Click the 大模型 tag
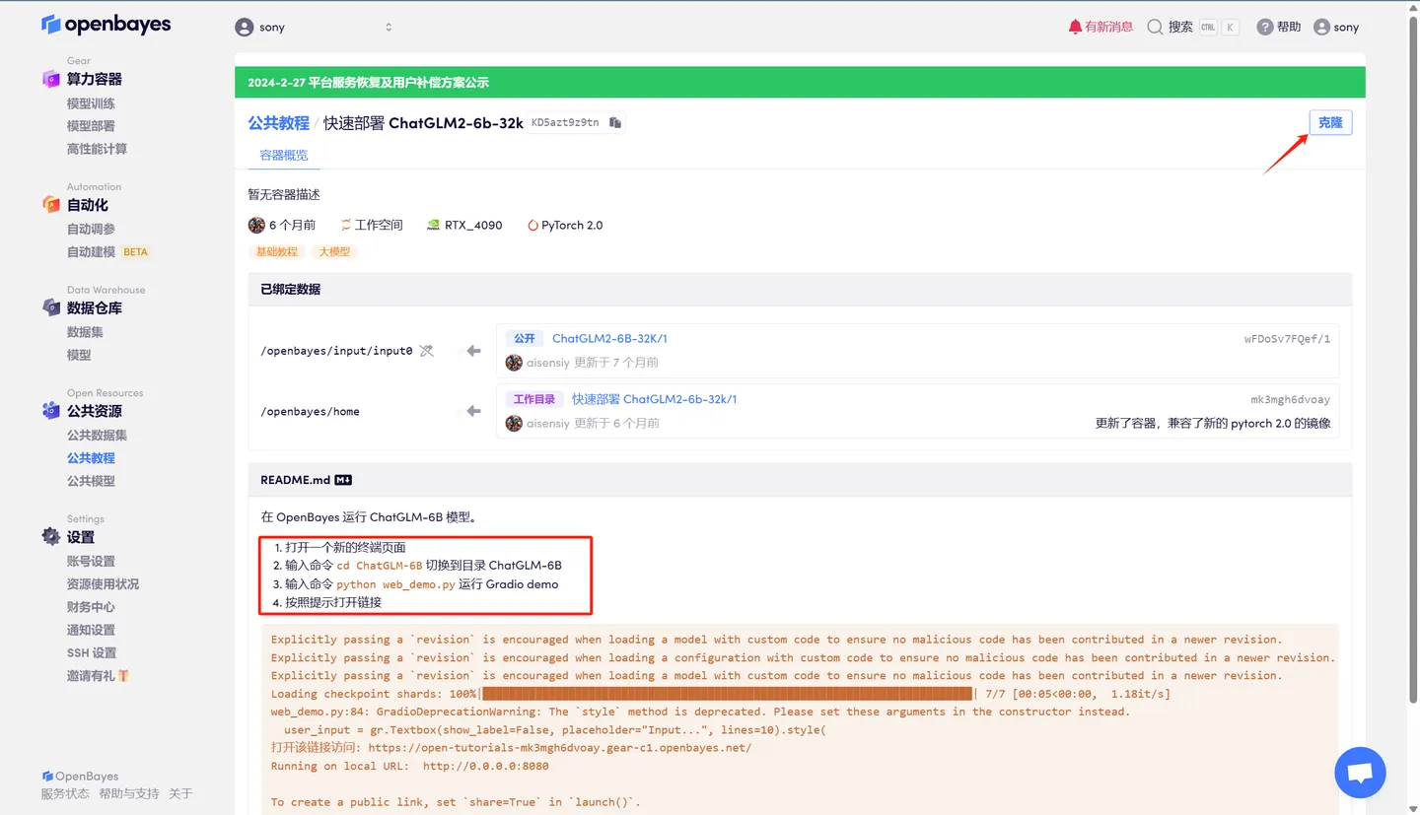The width and height of the screenshot is (1420, 815). 334,251
